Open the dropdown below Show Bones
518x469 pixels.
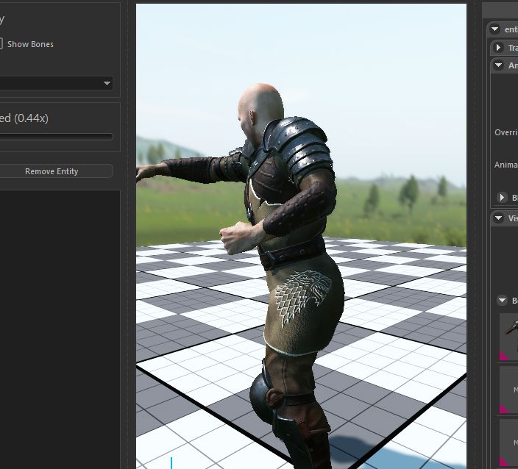coord(56,83)
